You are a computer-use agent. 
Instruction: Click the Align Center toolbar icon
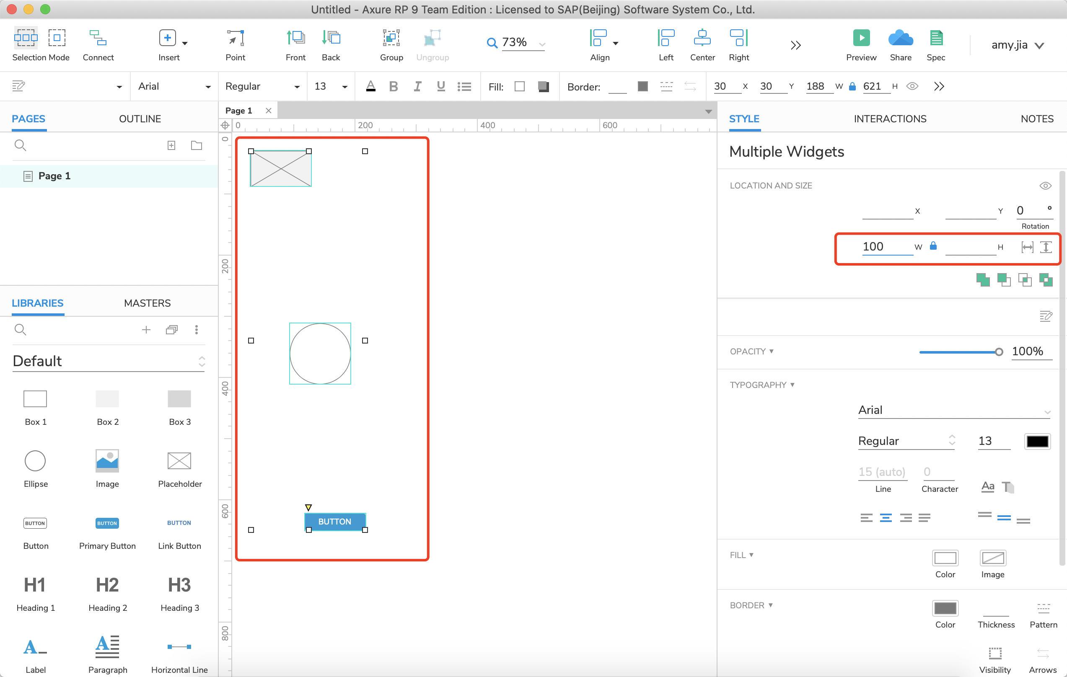coord(702,39)
